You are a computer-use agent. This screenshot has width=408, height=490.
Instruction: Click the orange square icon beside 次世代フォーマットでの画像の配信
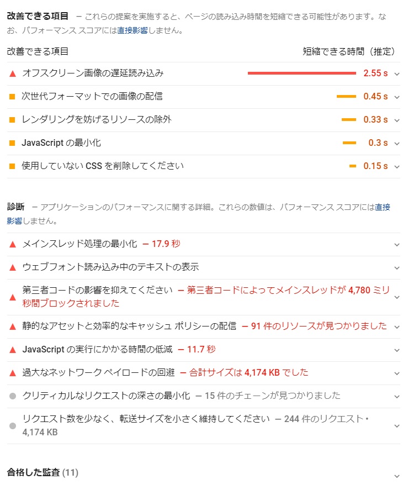tap(13, 95)
